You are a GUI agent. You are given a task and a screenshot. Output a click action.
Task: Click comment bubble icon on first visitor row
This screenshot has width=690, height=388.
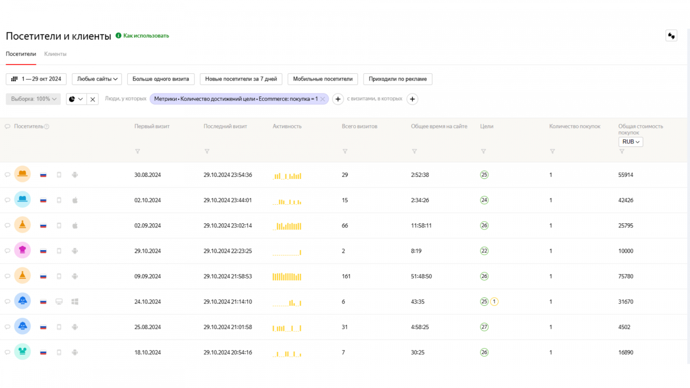[7, 175]
